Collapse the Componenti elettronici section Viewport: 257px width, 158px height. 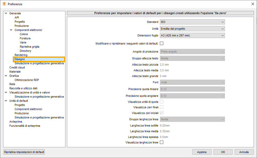(x=11, y=30)
